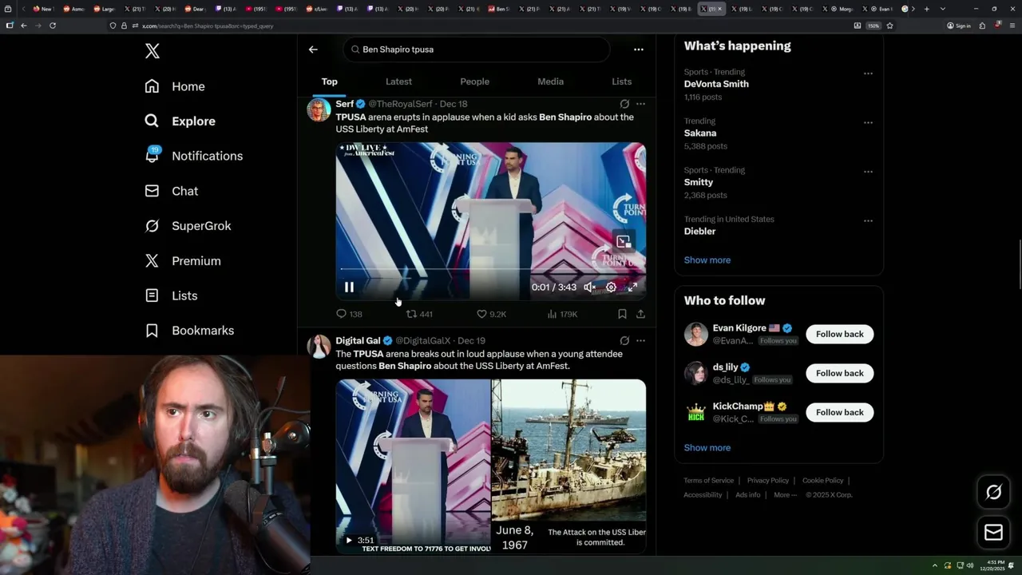Open Bookmarks in the sidebar
Viewport: 1022px width, 575px height.
click(x=189, y=331)
